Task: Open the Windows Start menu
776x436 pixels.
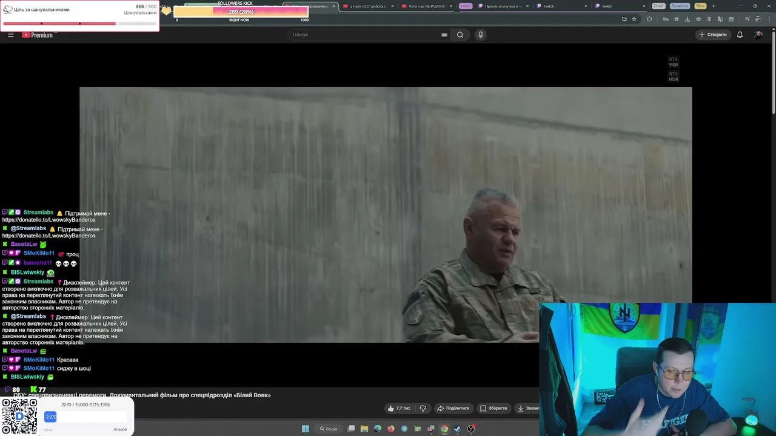Action: coord(306,429)
